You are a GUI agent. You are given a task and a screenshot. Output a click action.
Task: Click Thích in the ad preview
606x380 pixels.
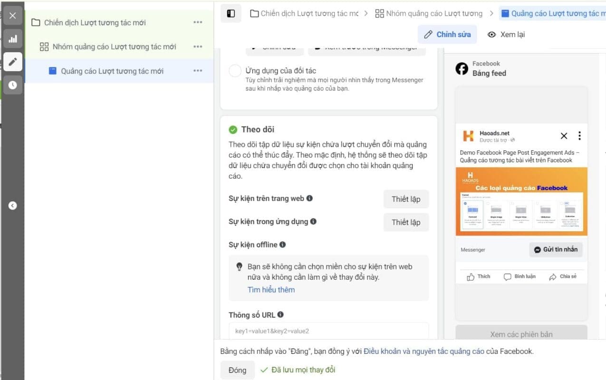coord(479,276)
